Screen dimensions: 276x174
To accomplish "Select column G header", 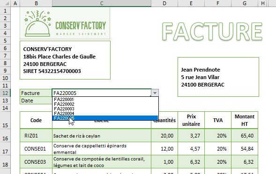I will click(245, 3).
